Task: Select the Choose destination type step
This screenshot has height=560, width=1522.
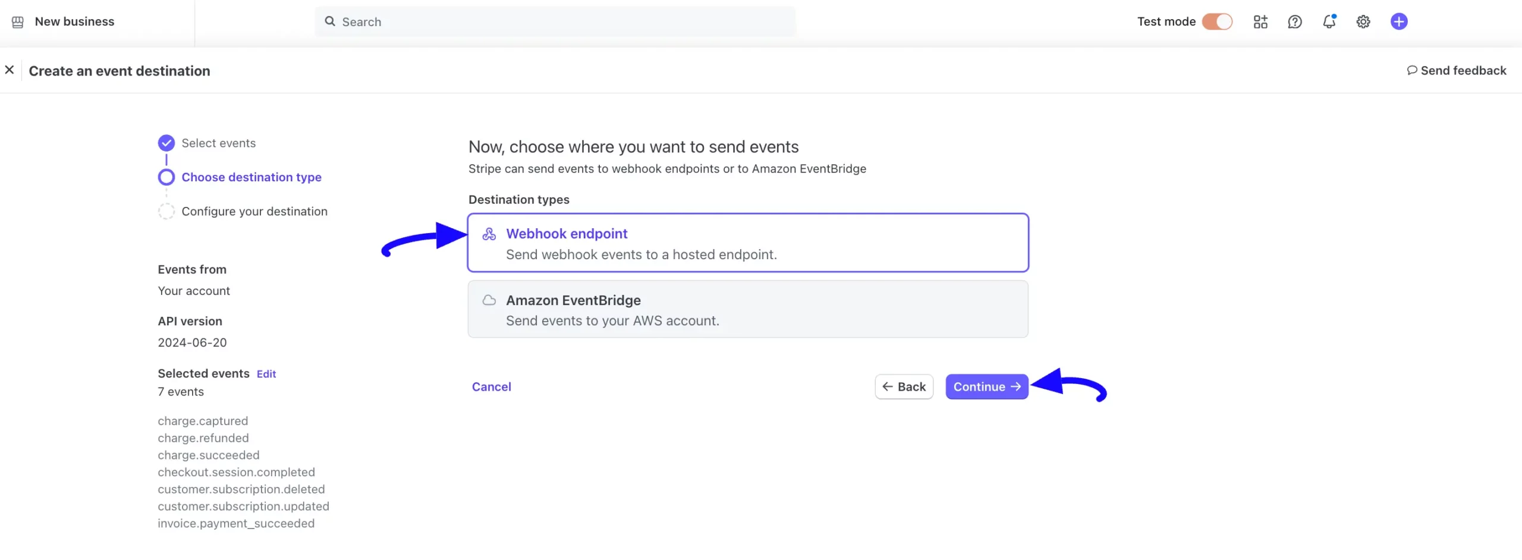Action: coord(251,177)
